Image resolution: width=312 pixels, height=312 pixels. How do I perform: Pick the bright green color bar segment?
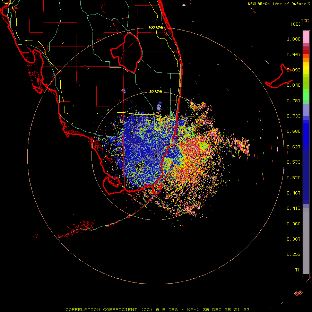click(x=306, y=95)
